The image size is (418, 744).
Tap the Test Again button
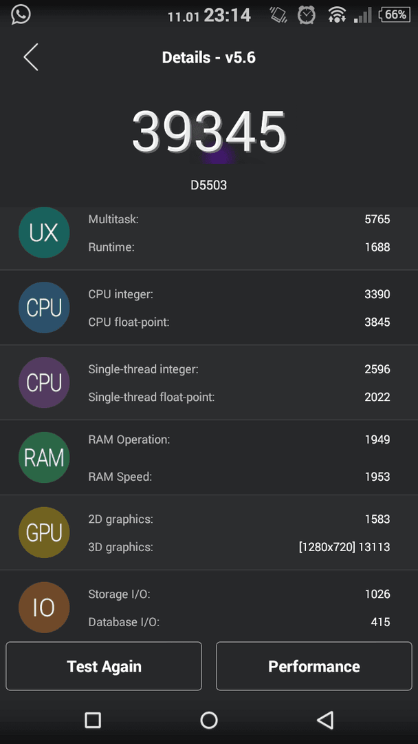pyautogui.click(x=104, y=666)
